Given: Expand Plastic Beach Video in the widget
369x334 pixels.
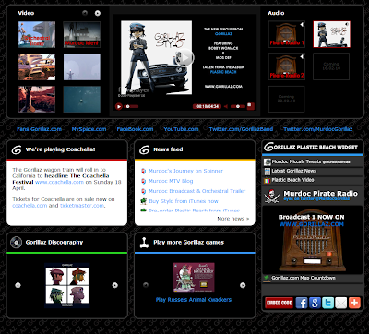Looking at the screenshot, I should click(x=313, y=180).
